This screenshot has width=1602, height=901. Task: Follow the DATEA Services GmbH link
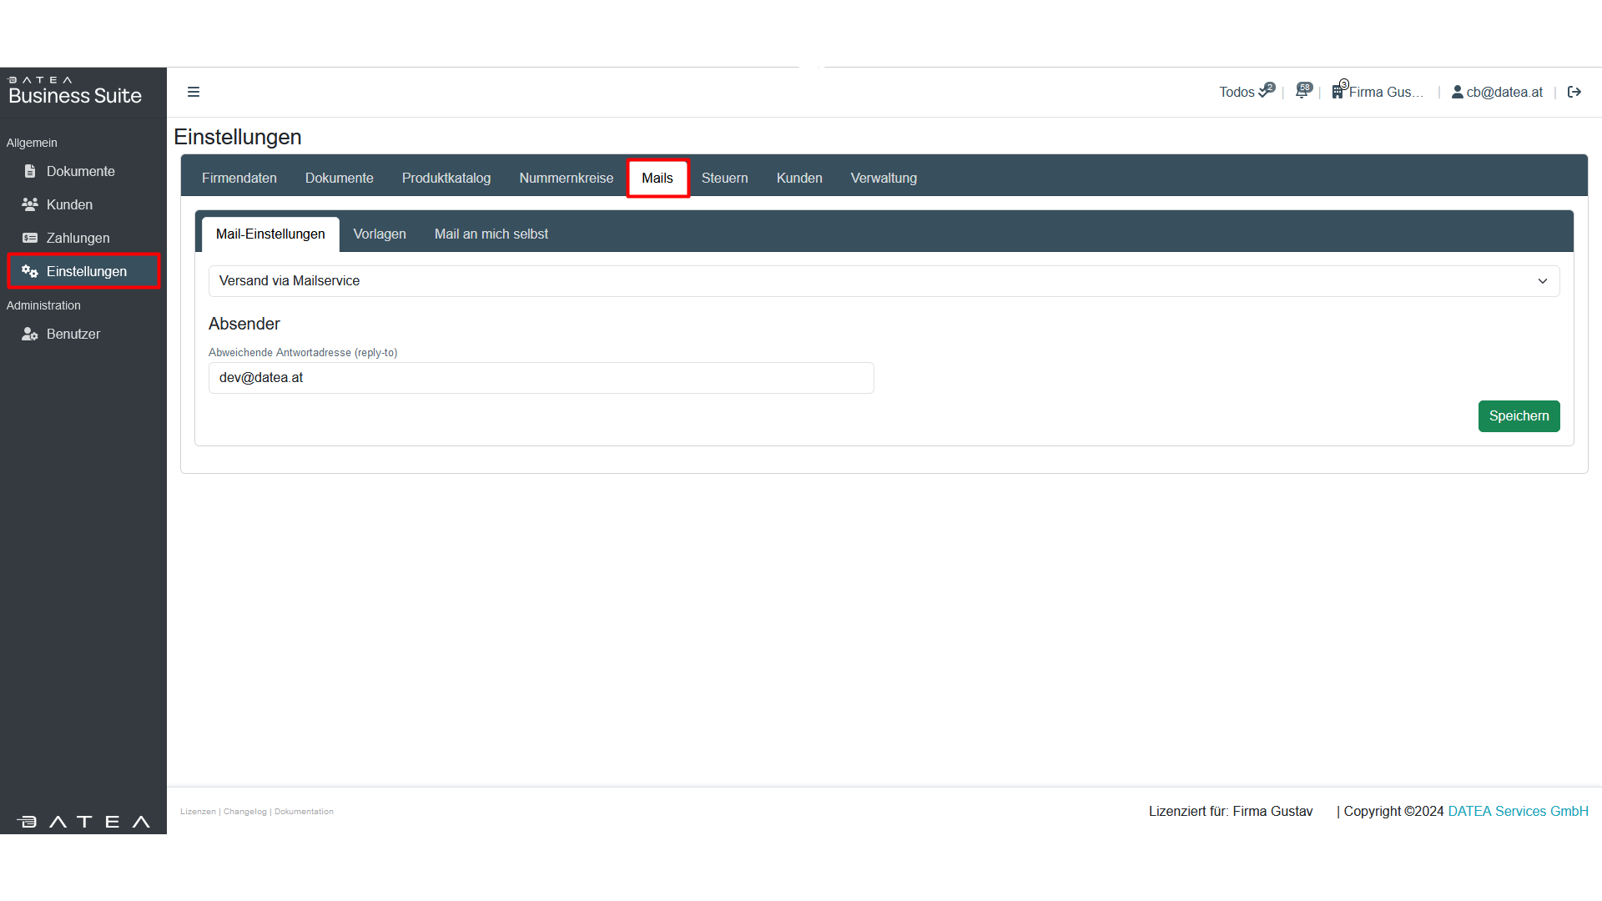click(1518, 811)
